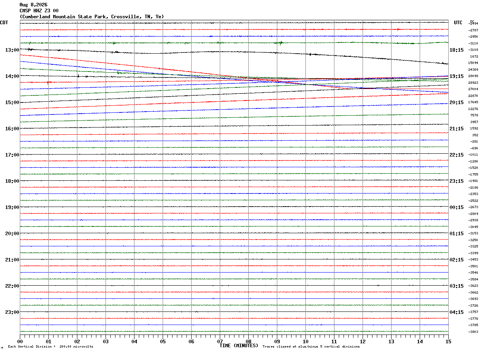Click the 21:15 UTC time label
Screen dimensions: 480x352
[457, 128]
